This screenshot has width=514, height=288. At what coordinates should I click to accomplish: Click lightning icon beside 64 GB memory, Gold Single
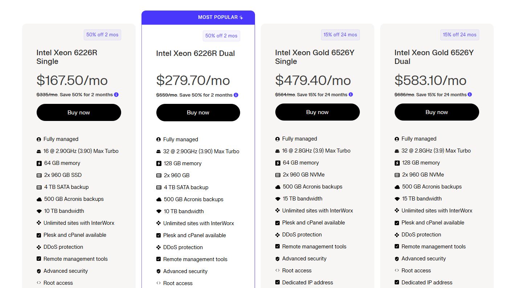tap(277, 163)
